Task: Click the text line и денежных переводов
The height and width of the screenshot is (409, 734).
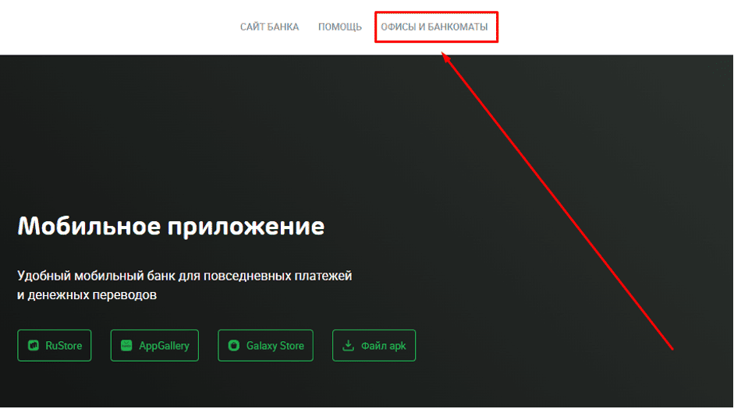Action: pyautogui.click(x=87, y=295)
